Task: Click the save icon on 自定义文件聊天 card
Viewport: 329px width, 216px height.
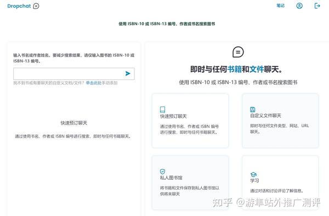Action: point(253,110)
